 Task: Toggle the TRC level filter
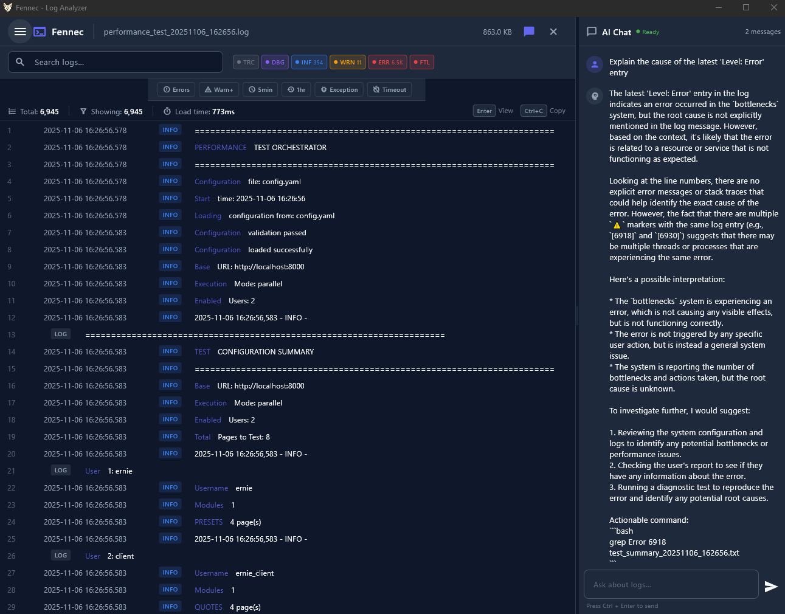tap(246, 62)
